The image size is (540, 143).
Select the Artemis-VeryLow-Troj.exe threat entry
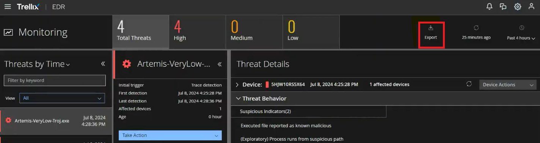56,121
